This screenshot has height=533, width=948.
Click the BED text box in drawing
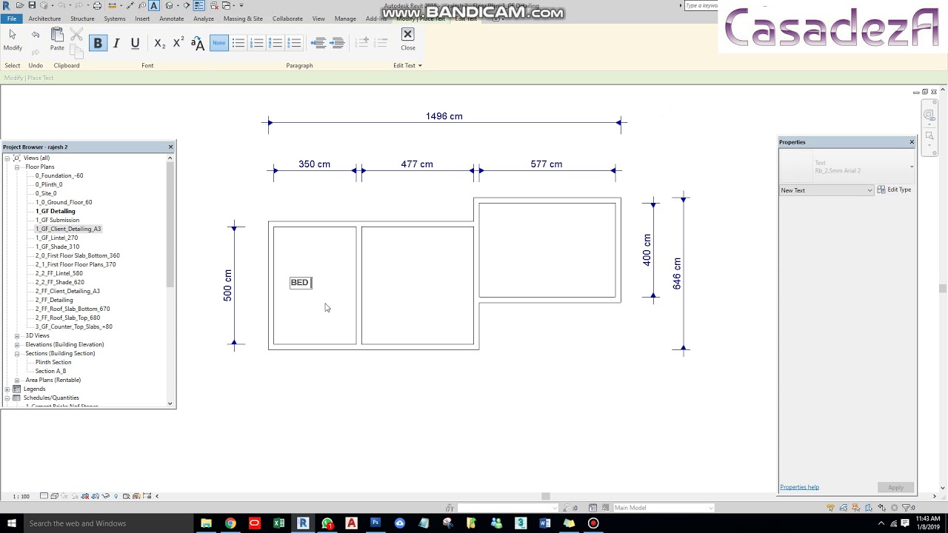[301, 282]
